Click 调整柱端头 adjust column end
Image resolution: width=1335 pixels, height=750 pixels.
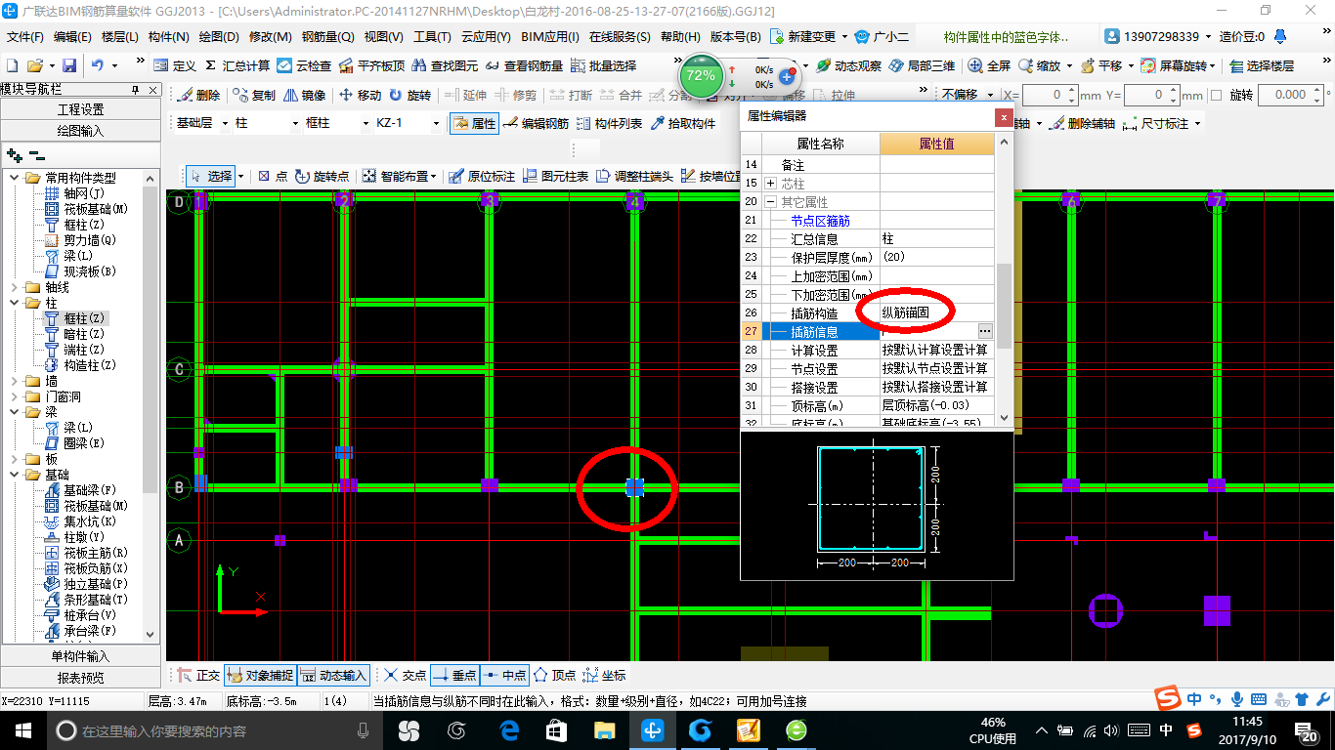[634, 176]
